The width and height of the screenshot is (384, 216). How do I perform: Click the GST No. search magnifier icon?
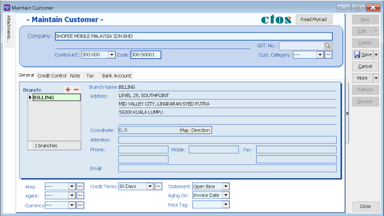(x=327, y=46)
